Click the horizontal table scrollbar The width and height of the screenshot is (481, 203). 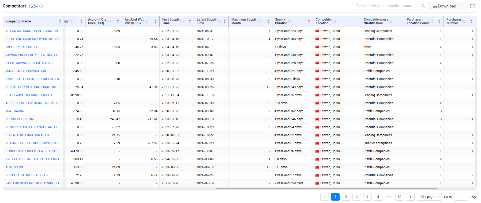coord(327,189)
